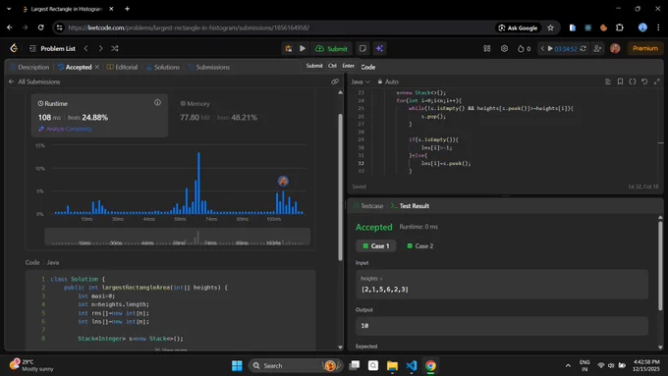The image size is (668, 376).
Task: Switch to the Description tab
Action: pyautogui.click(x=29, y=67)
